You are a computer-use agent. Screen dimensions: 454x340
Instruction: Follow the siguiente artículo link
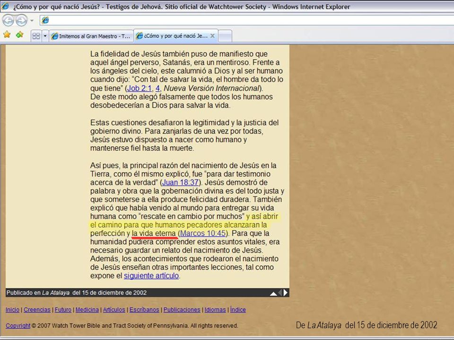click(x=151, y=276)
